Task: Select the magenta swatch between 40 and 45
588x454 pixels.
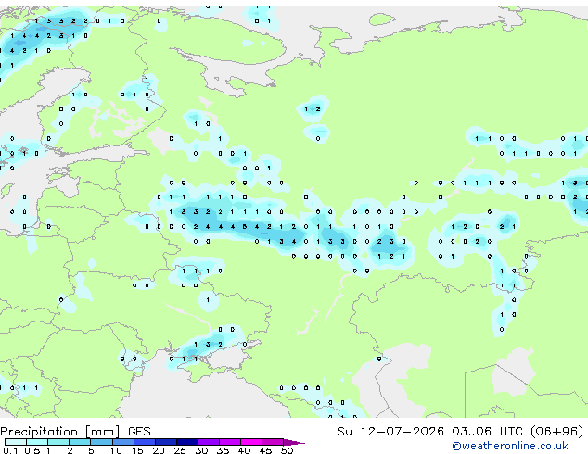Action: (x=251, y=442)
